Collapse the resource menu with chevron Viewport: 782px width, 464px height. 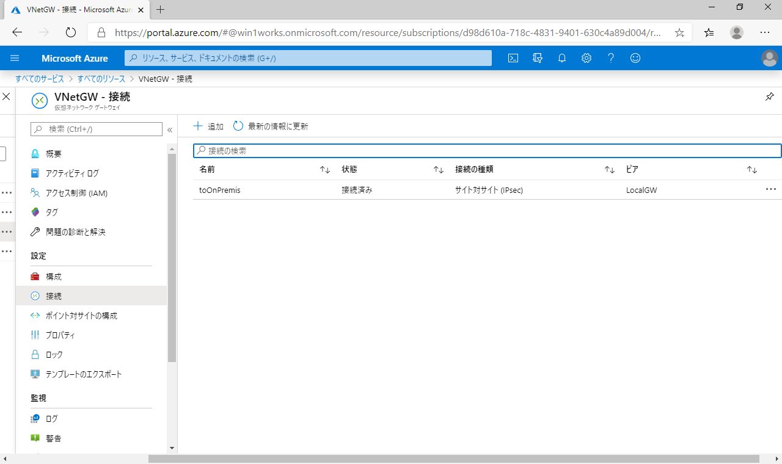point(170,129)
